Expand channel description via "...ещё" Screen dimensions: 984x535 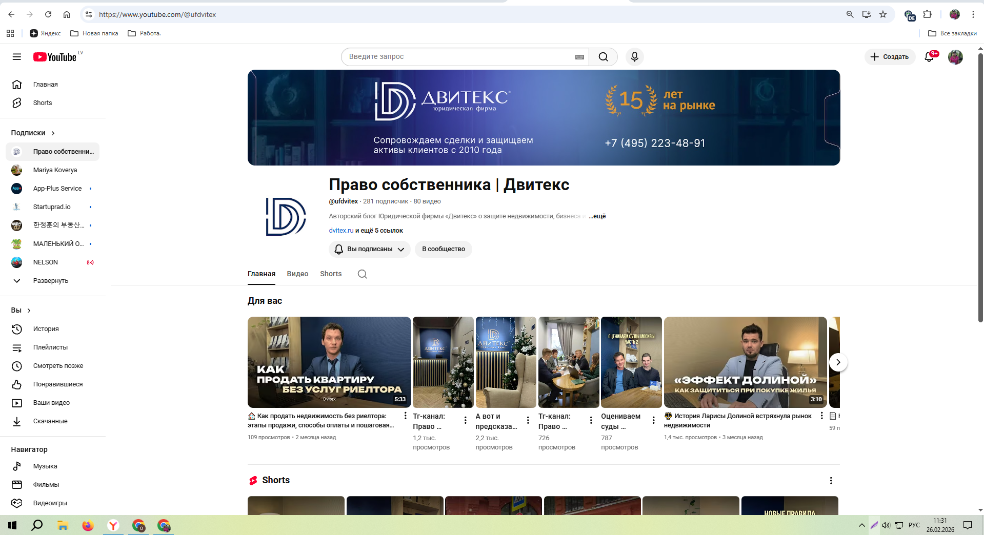597,216
